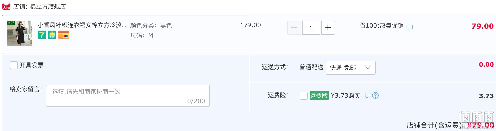Click the 省100:热卖促销 promotion text
This screenshot has width=496, height=131.
[382, 26]
